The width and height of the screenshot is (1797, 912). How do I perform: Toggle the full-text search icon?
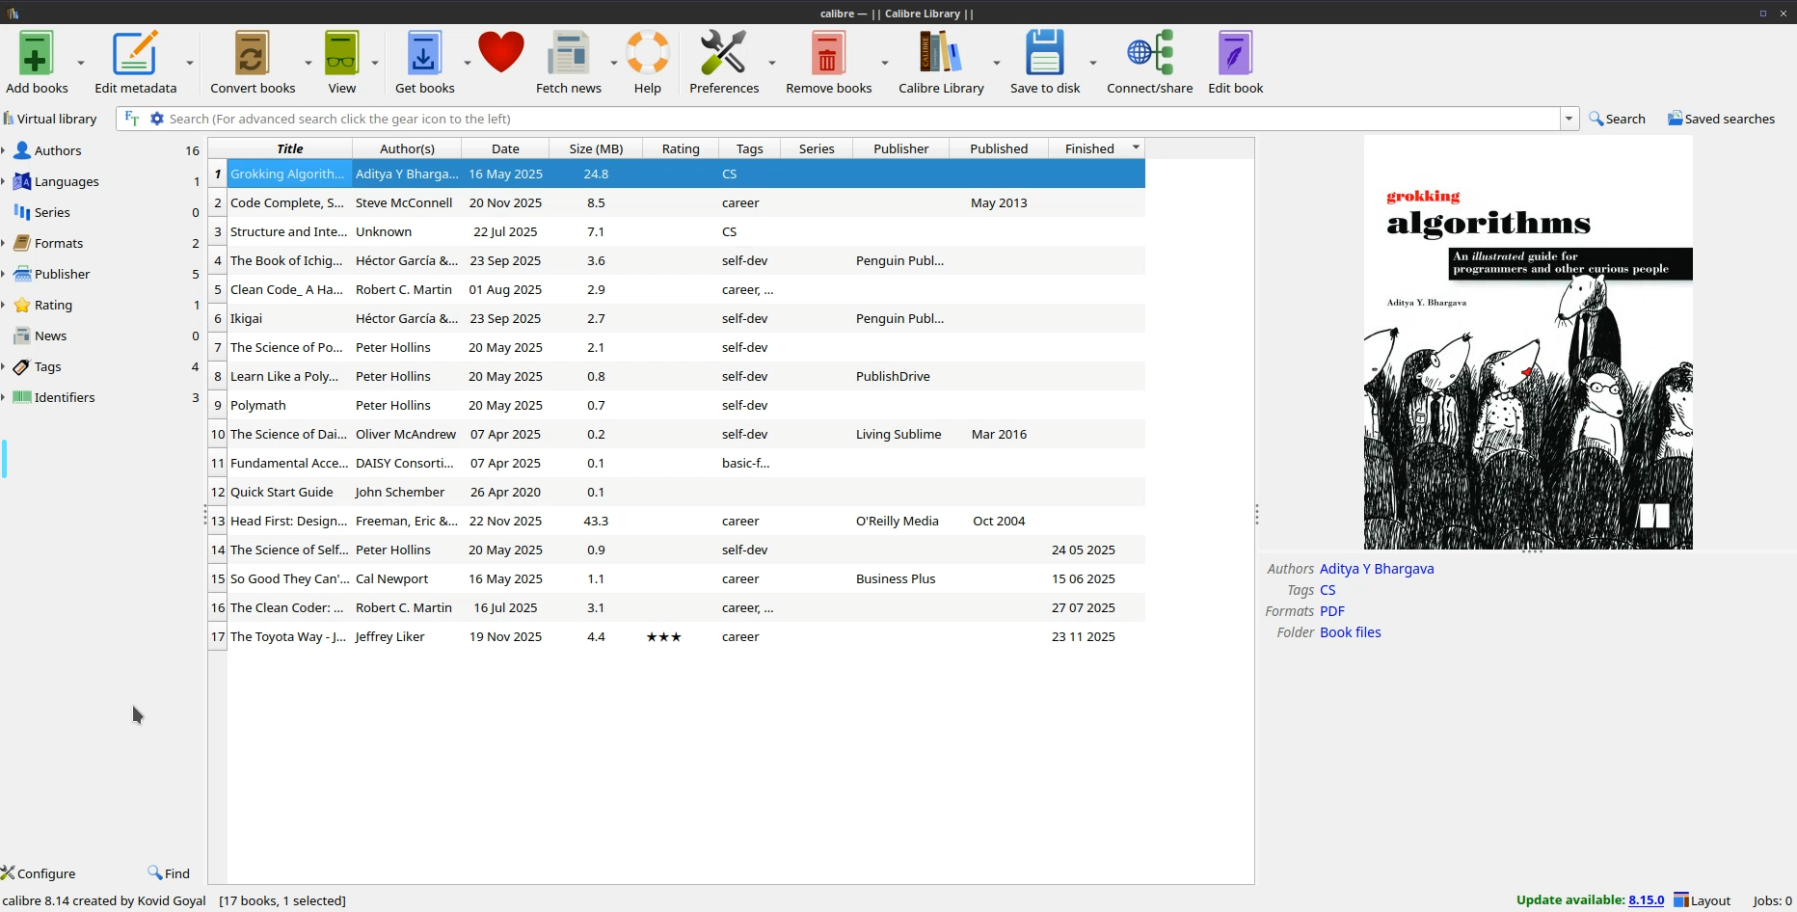(x=132, y=119)
